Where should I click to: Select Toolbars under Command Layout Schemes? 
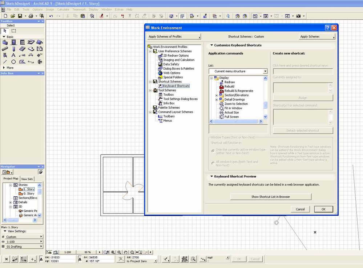click(169, 116)
